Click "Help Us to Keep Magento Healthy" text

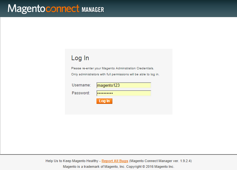pos(72,161)
